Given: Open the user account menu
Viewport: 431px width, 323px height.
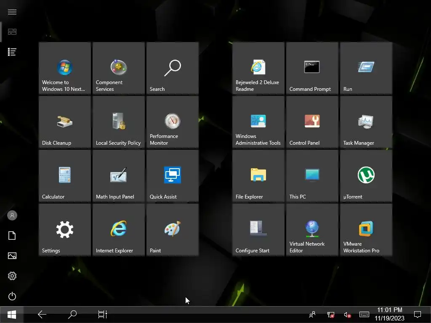Looking at the screenshot, I should [x=12, y=215].
